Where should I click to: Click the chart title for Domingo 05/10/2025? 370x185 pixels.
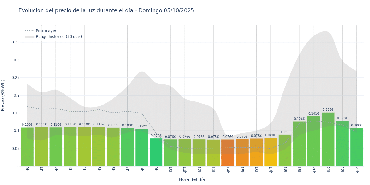click(106, 10)
